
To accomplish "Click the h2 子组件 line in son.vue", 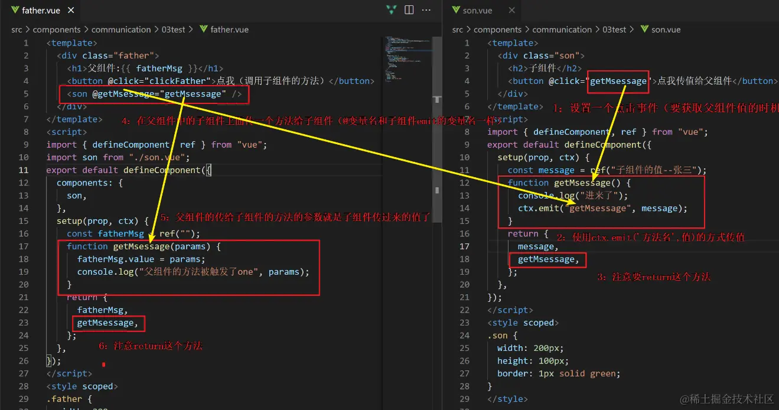I will tap(545, 69).
